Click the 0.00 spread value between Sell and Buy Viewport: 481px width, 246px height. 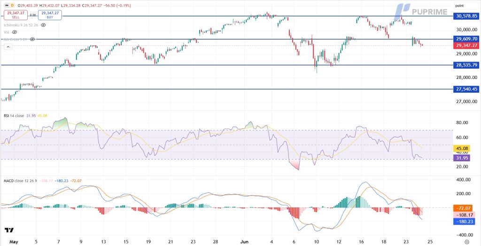[33, 15]
